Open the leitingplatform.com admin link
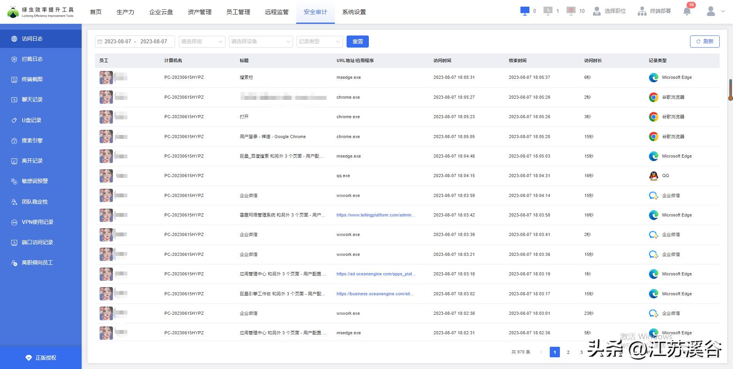Image resolution: width=733 pixels, height=369 pixels. pos(375,215)
